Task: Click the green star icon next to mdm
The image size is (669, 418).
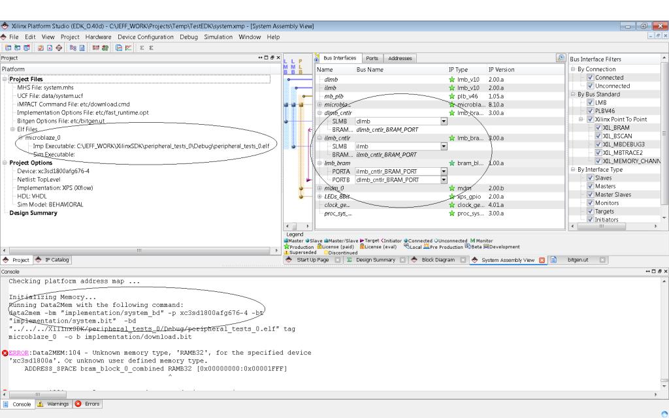Action: pyautogui.click(x=451, y=188)
